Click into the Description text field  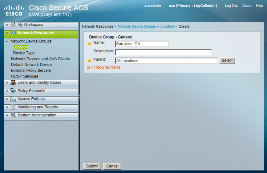(x=163, y=52)
